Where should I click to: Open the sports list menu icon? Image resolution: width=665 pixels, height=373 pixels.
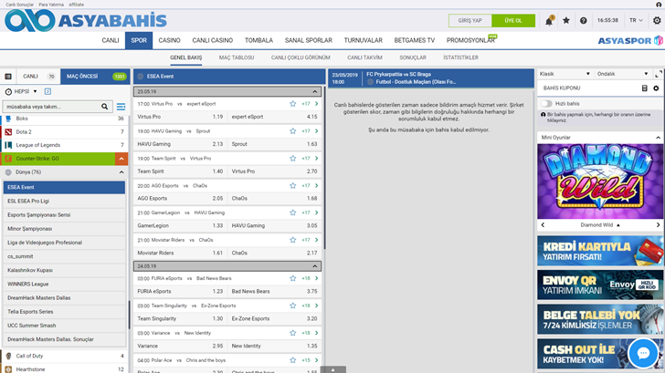(x=121, y=107)
